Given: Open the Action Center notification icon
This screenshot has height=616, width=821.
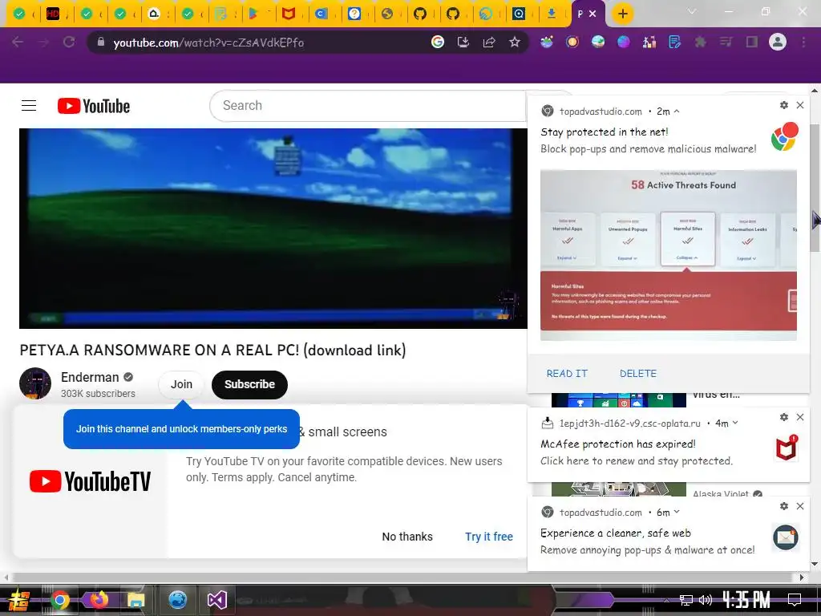Looking at the screenshot, I should (x=795, y=600).
